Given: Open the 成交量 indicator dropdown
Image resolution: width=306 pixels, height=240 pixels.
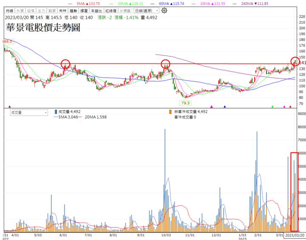Looking at the screenshot, I should pyautogui.click(x=29, y=113).
